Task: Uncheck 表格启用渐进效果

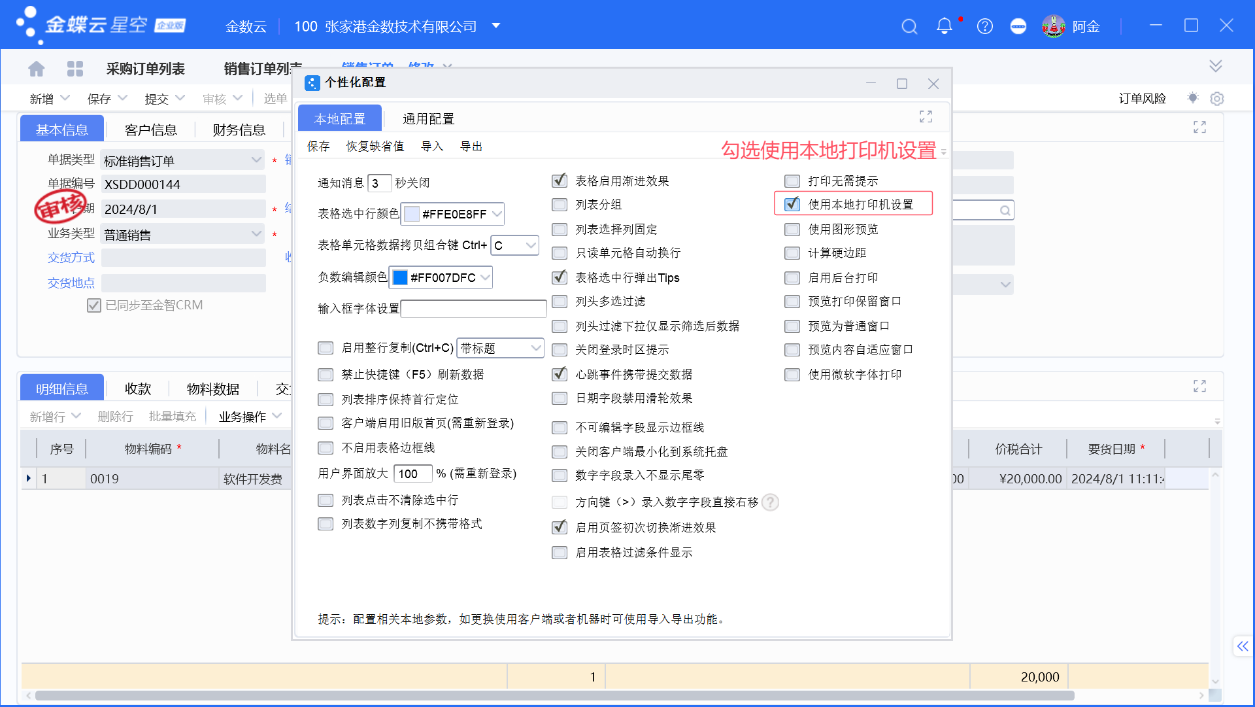Action: pos(560,181)
